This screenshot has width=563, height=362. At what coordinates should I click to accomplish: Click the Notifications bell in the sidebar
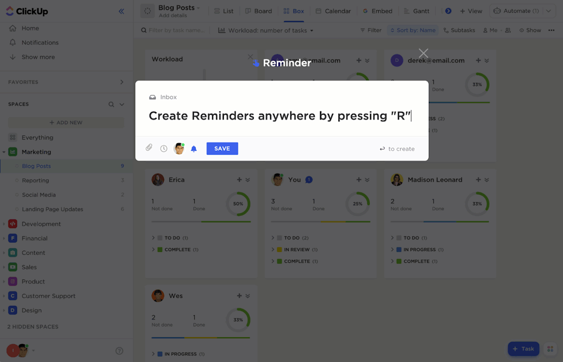click(38, 43)
